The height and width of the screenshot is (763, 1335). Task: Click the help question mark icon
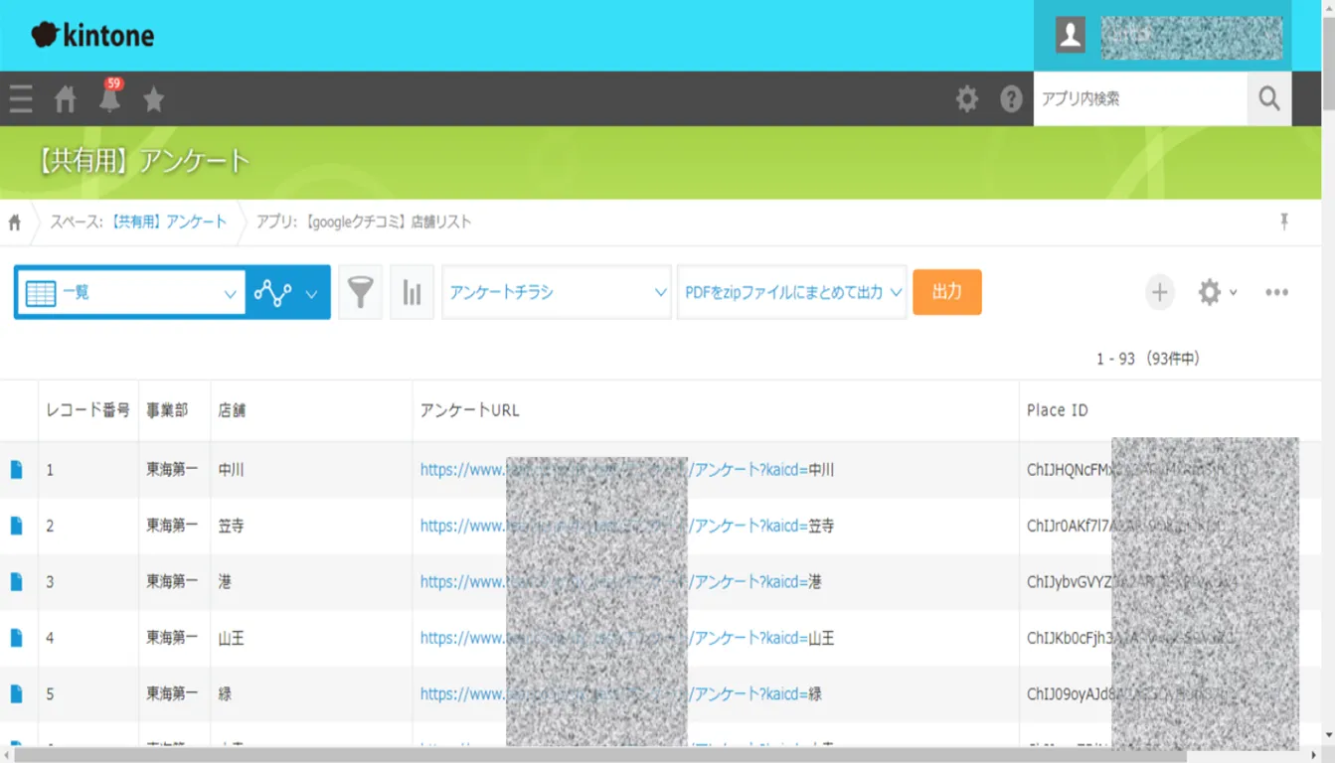tap(1011, 99)
